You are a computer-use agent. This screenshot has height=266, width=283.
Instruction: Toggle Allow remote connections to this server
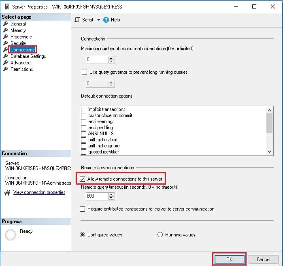point(82,179)
